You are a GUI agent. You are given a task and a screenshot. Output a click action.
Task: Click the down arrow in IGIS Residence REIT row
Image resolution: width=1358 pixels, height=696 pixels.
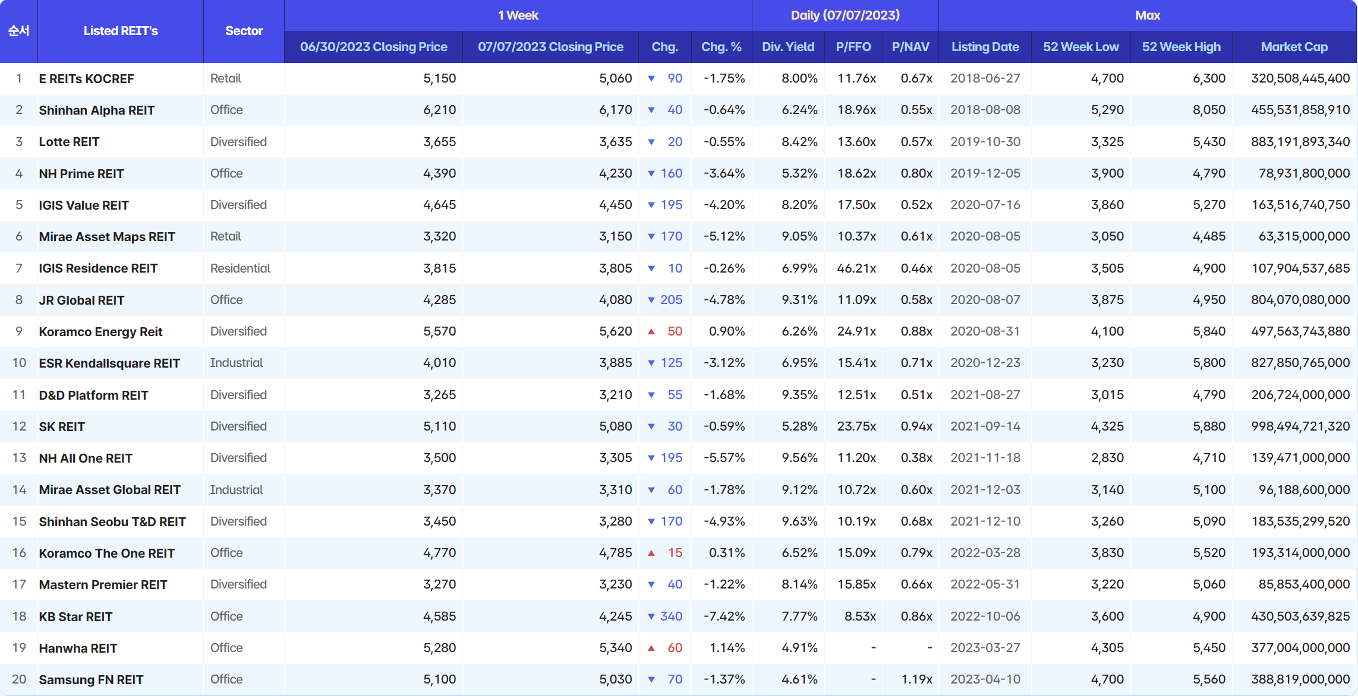pyautogui.click(x=651, y=268)
